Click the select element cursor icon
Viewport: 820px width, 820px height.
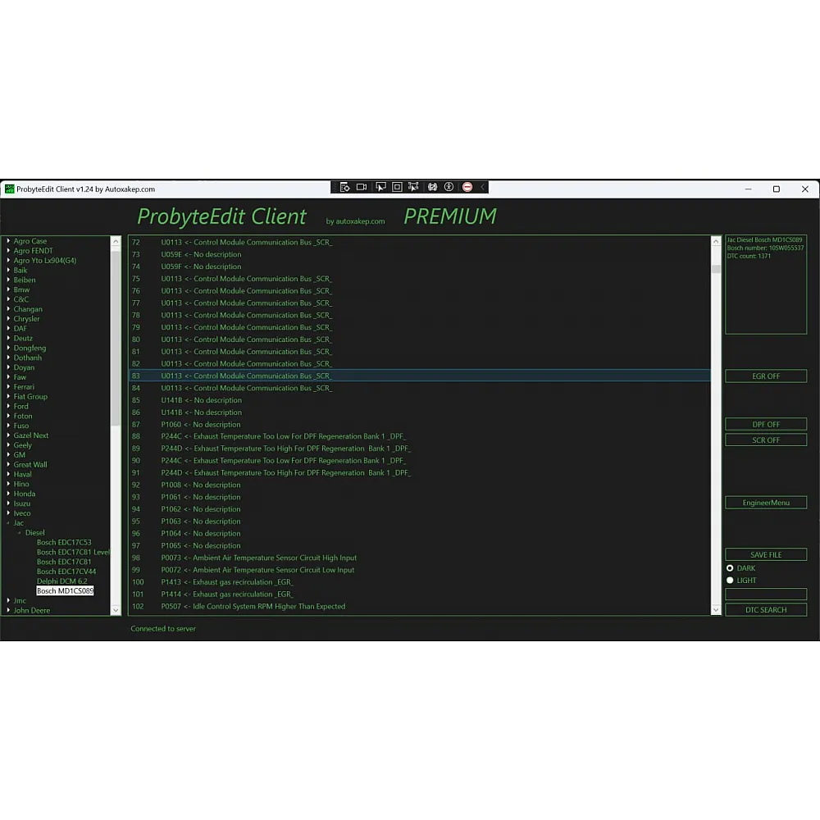click(380, 187)
